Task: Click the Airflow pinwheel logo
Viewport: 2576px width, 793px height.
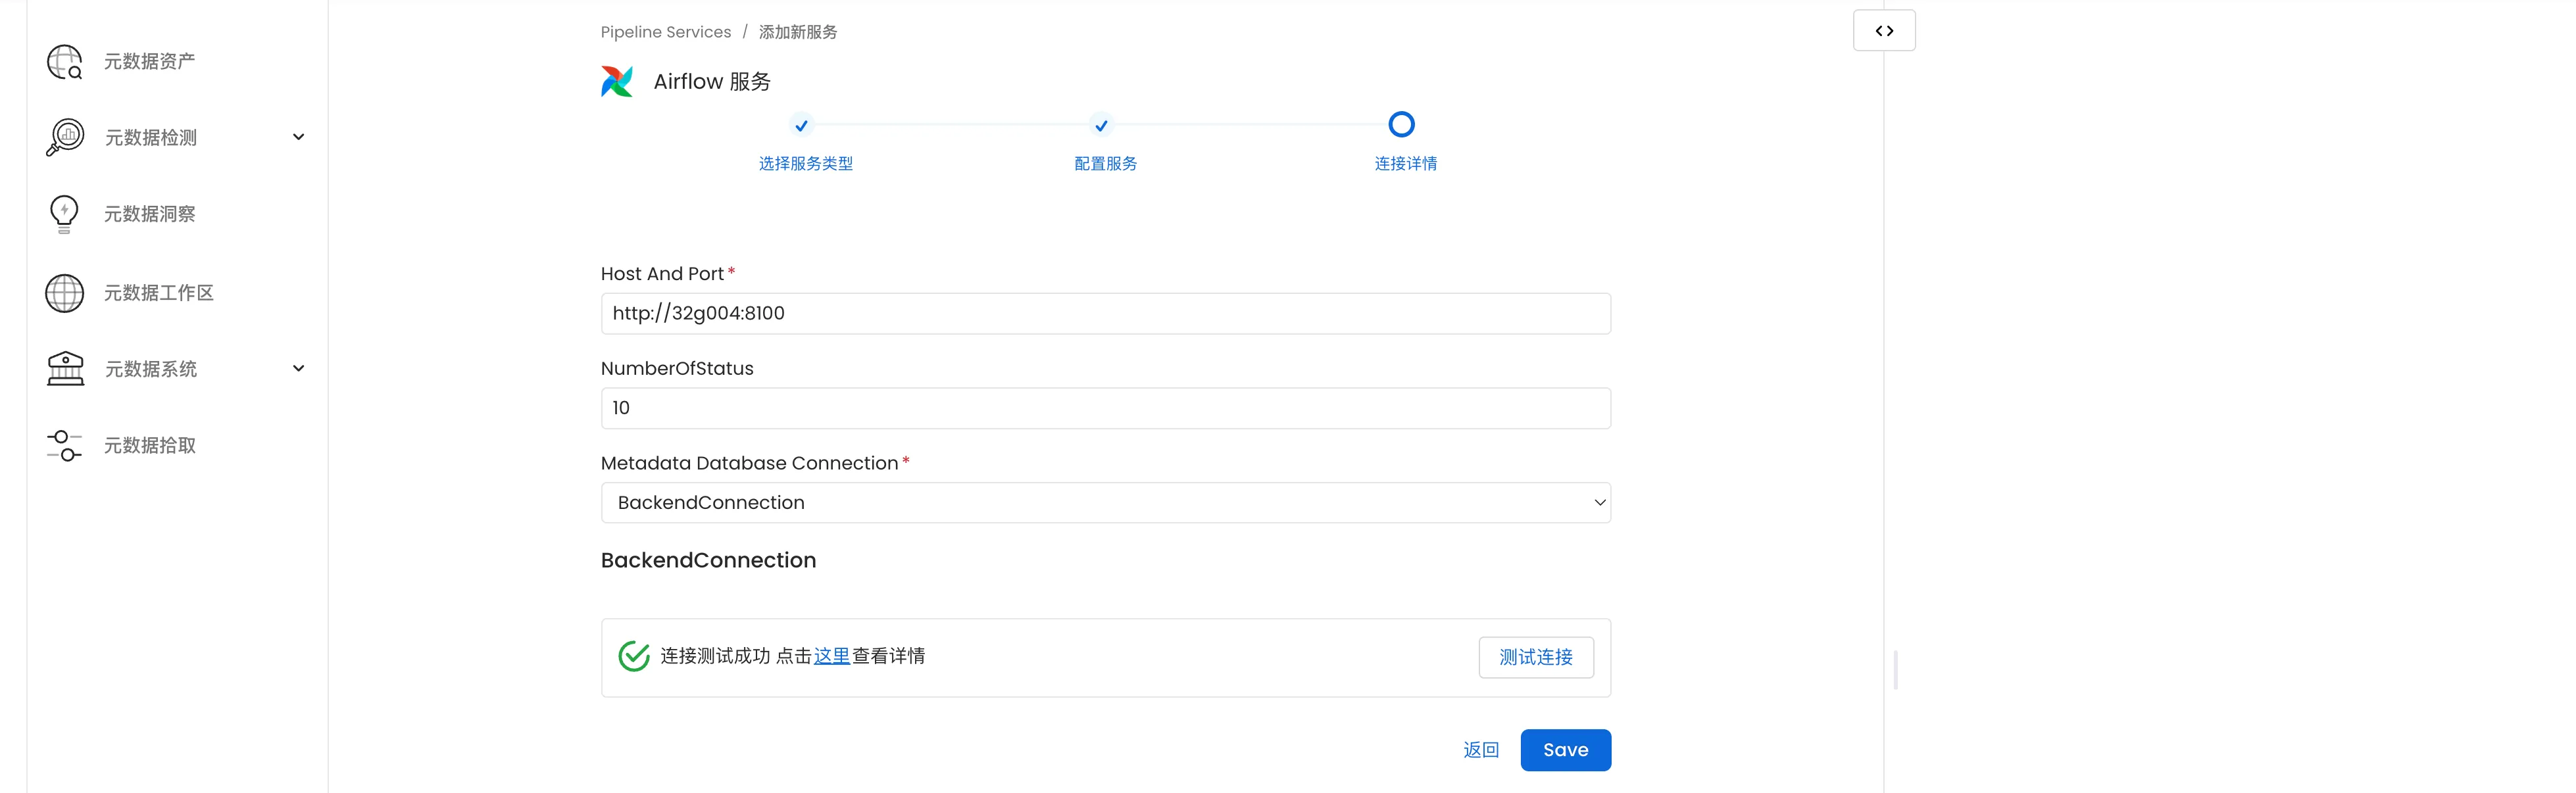Action: point(617,81)
